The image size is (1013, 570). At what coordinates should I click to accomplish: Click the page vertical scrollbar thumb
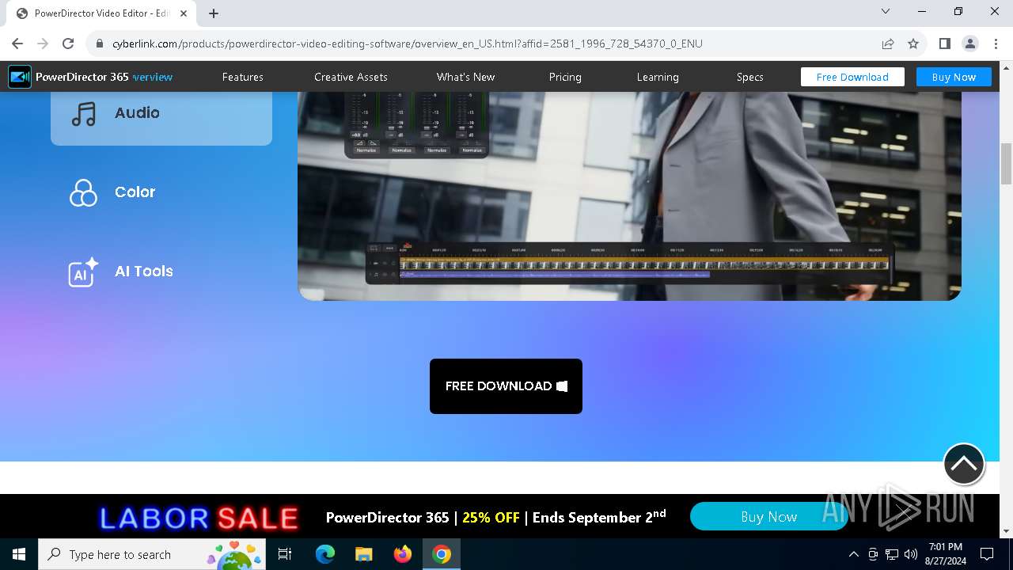tap(1006, 164)
